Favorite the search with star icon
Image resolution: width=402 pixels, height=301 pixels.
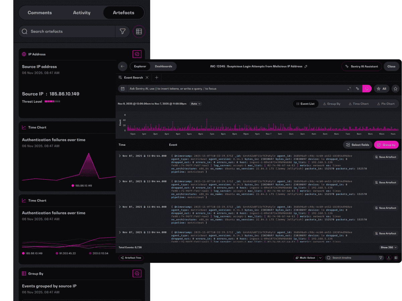click(396, 89)
